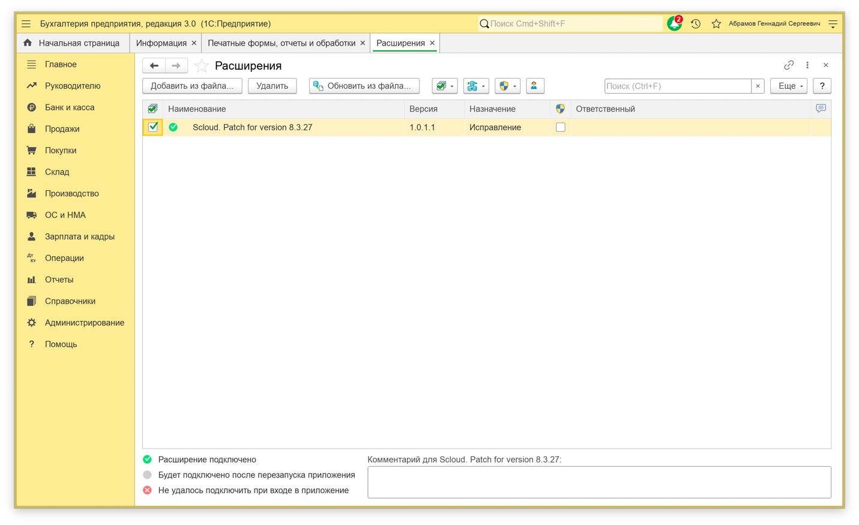Go to Зарплата и кадры section
859x525 pixels.
[80, 237]
